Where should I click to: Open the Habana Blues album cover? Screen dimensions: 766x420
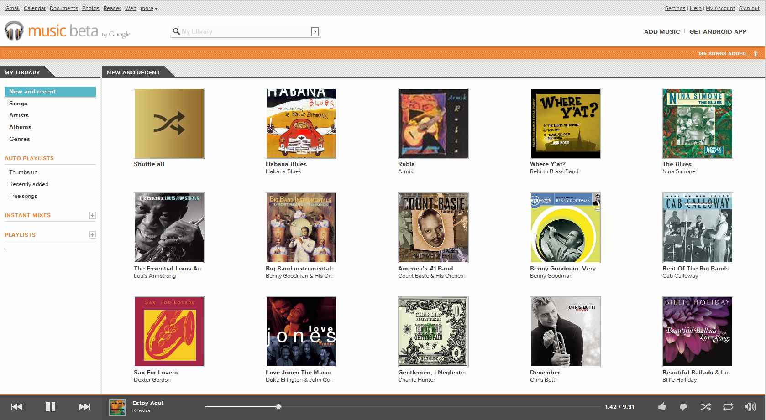301,124
